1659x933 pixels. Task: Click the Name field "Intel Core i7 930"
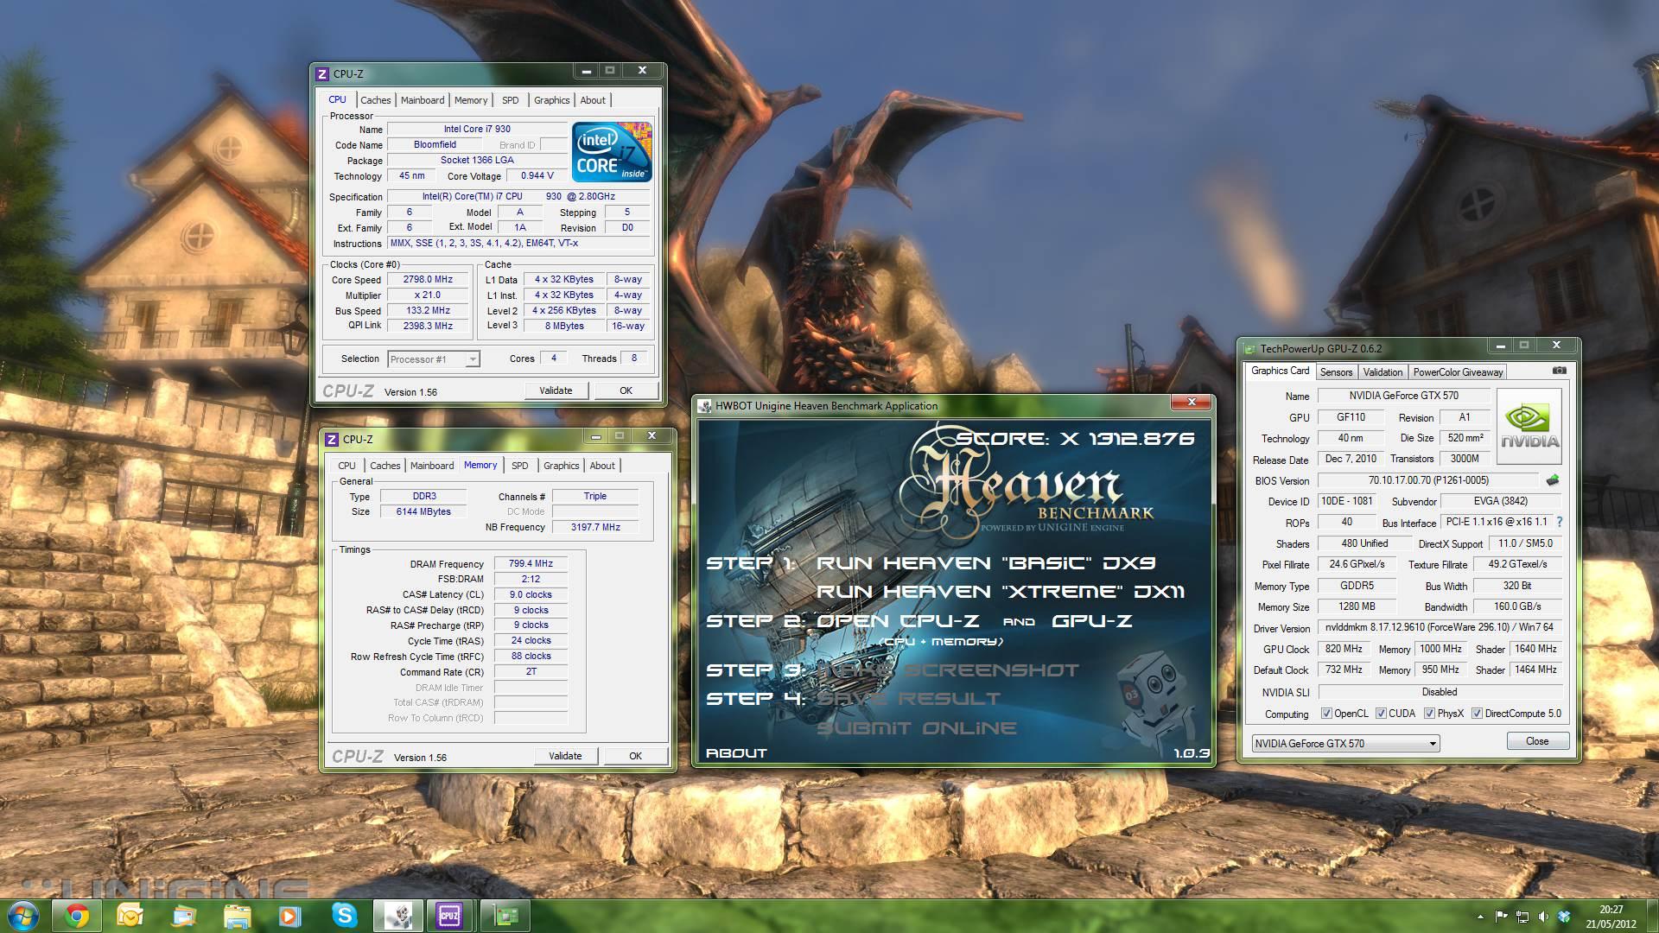pyautogui.click(x=477, y=130)
